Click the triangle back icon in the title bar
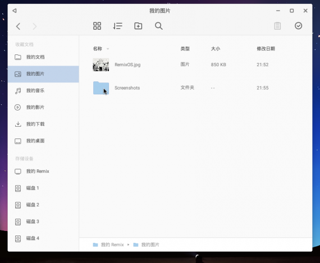The width and height of the screenshot is (320, 263). coord(14,11)
